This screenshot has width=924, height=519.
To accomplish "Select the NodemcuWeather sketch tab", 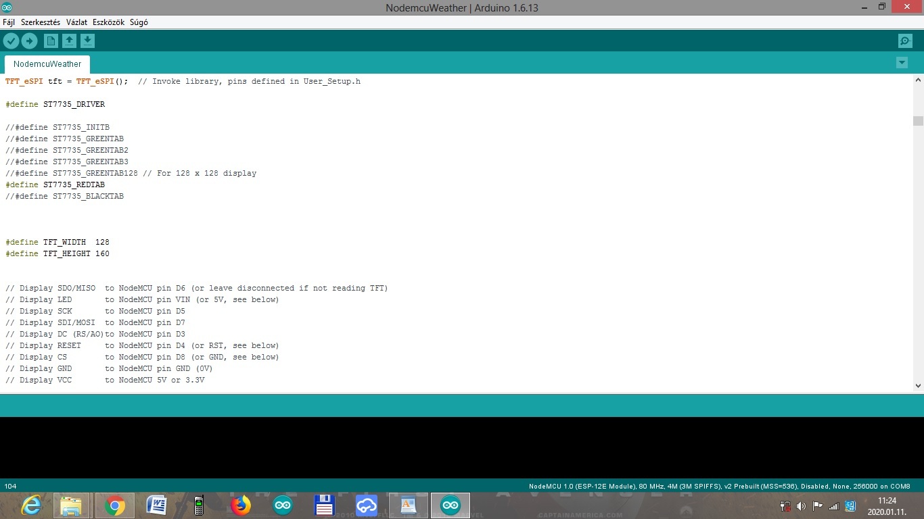I will 47,64.
